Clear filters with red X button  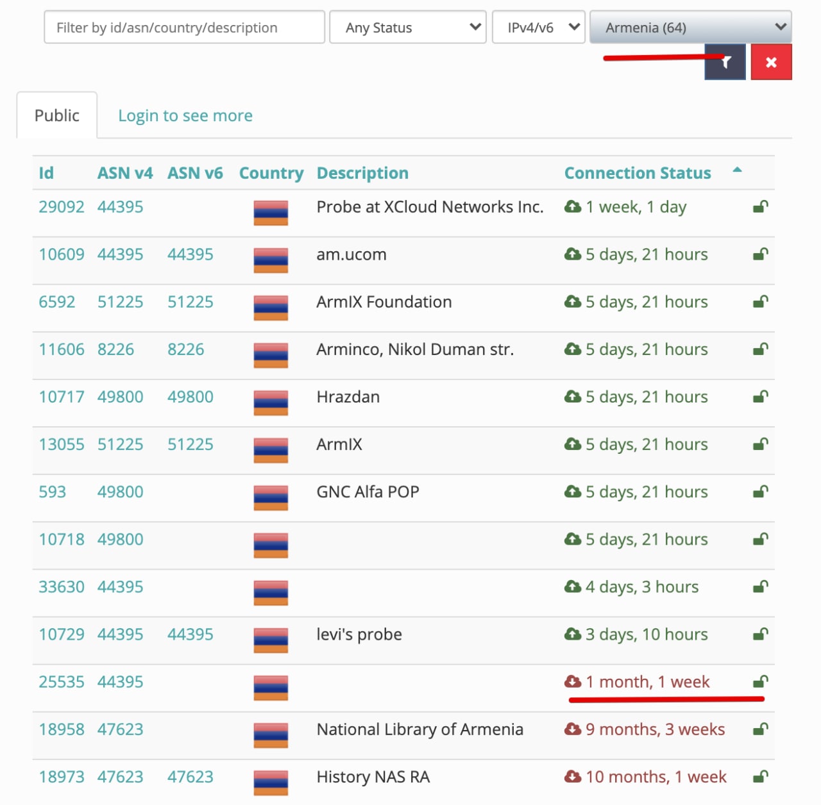[771, 62]
